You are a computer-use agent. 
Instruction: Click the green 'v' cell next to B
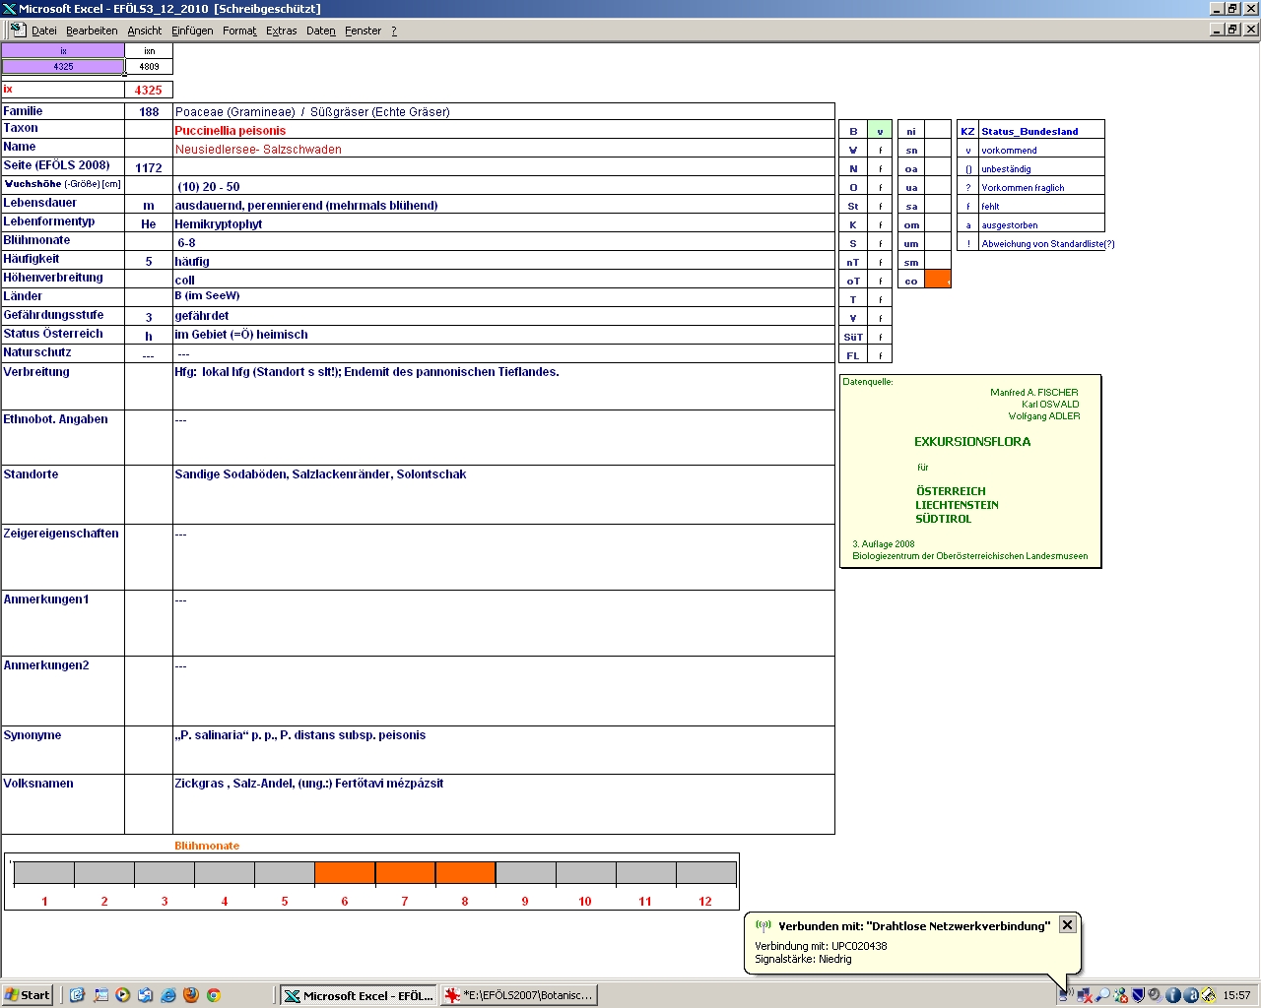pyautogui.click(x=880, y=131)
